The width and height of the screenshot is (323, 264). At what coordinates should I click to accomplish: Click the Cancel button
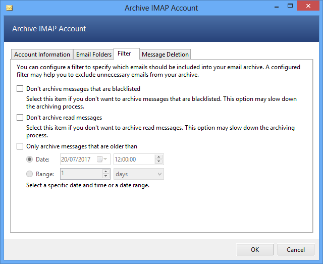(296, 249)
